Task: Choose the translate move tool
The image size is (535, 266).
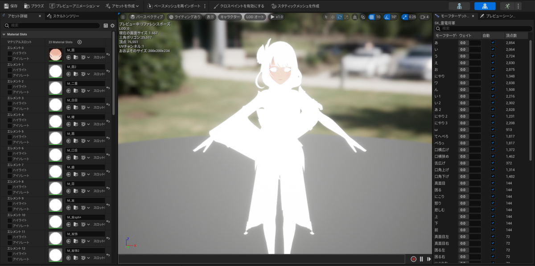Action: (333, 17)
